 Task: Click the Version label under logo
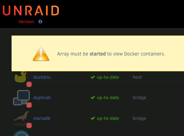pyautogui.click(x=27, y=22)
